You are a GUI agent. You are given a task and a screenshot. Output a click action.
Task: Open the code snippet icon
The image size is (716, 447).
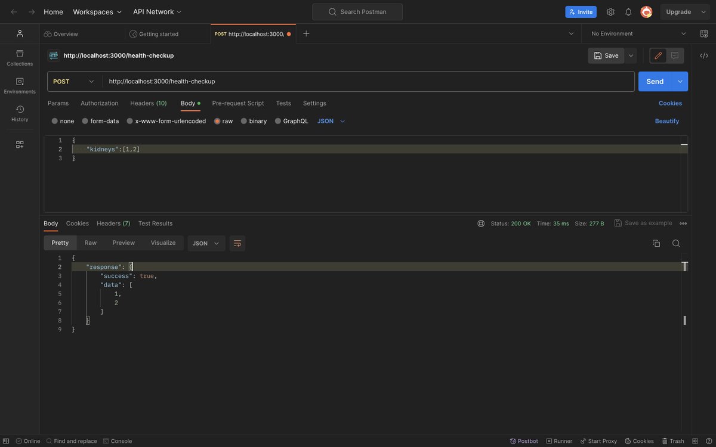[703, 55]
